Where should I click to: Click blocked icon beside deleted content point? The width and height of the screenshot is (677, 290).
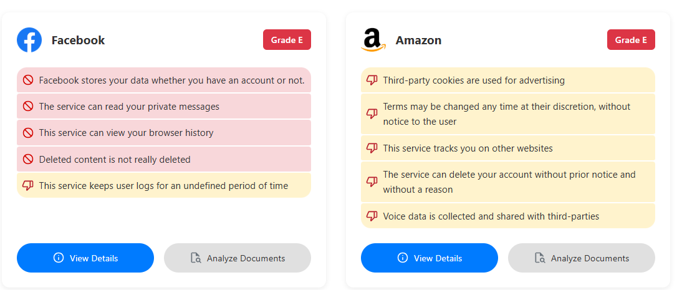tap(28, 159)
